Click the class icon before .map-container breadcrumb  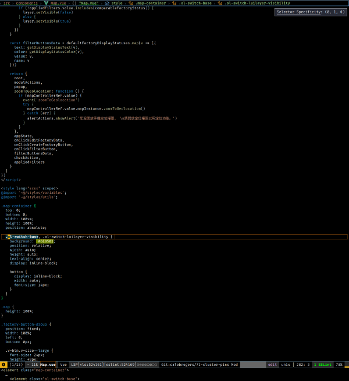[131, 3]
